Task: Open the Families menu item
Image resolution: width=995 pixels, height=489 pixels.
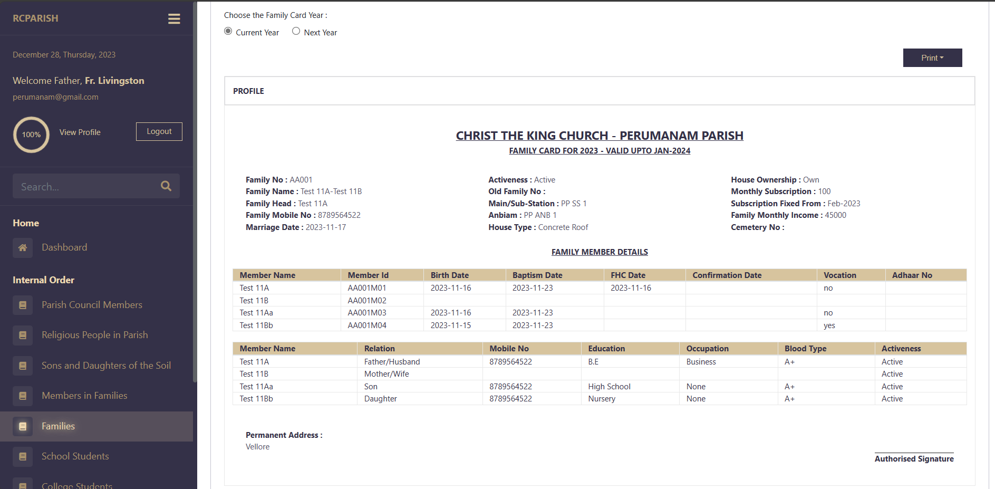Action: 58,426
